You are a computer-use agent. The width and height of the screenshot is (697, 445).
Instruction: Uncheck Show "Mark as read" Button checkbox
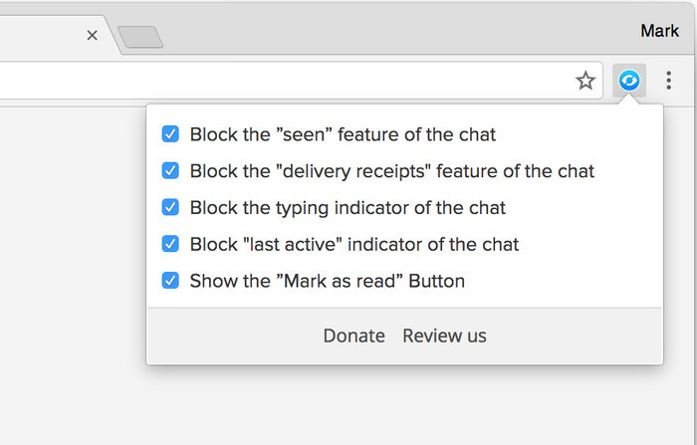pos(170,281)
